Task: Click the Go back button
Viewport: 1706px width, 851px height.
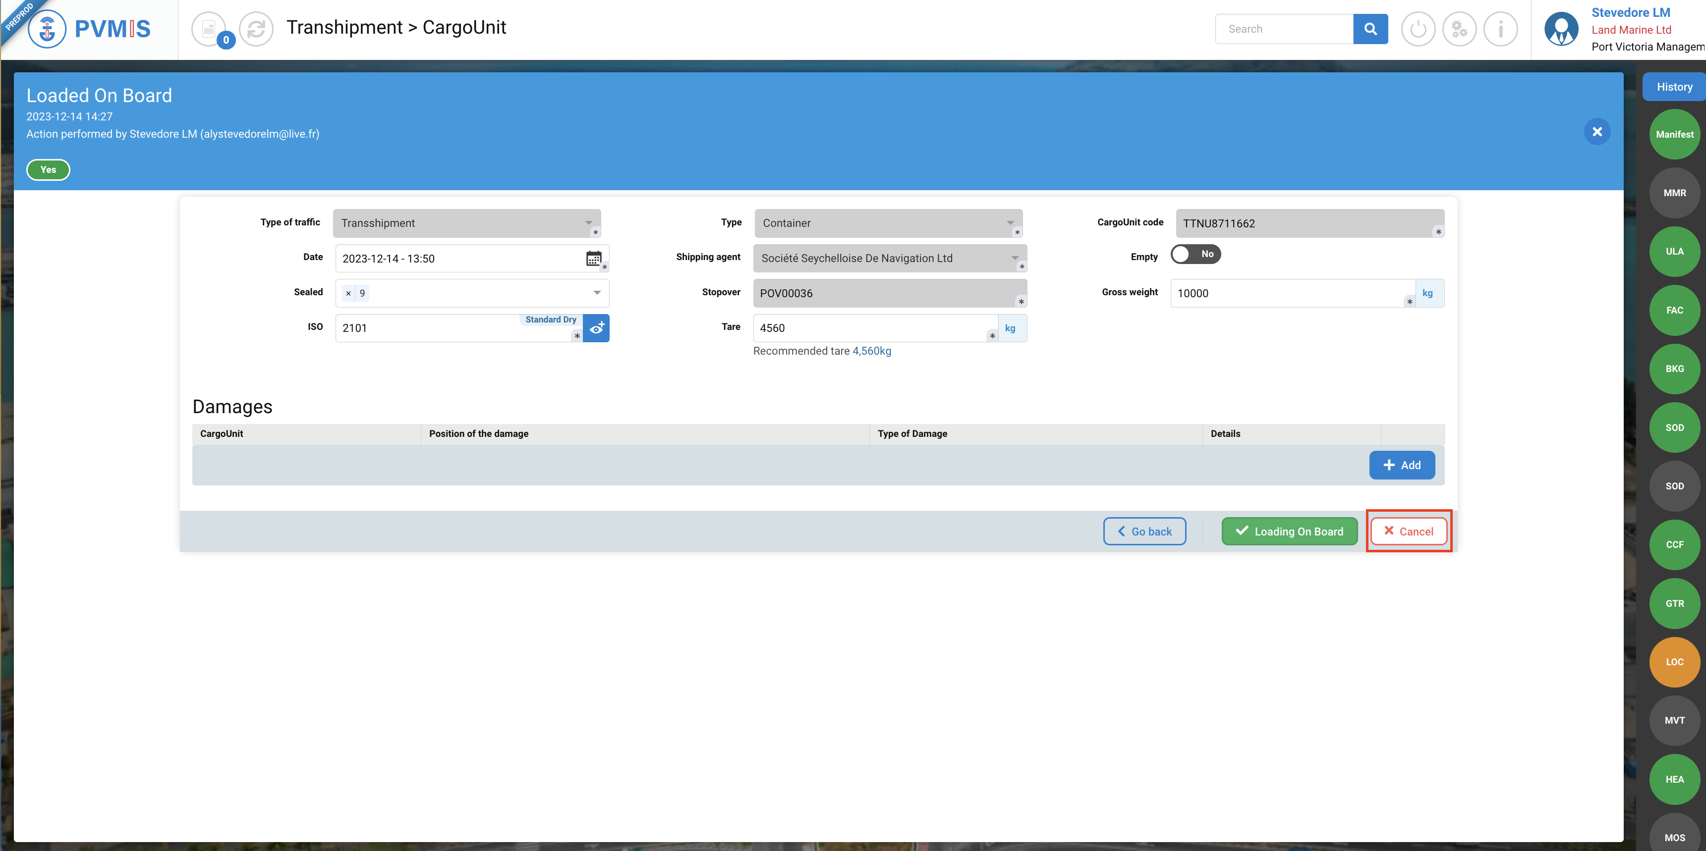Action: pos(1144,532)
